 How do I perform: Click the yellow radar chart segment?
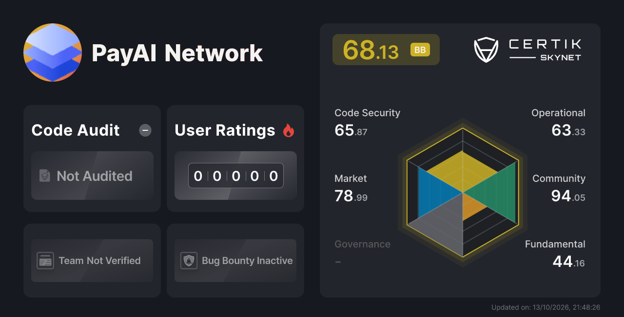[x=462, y=171]
